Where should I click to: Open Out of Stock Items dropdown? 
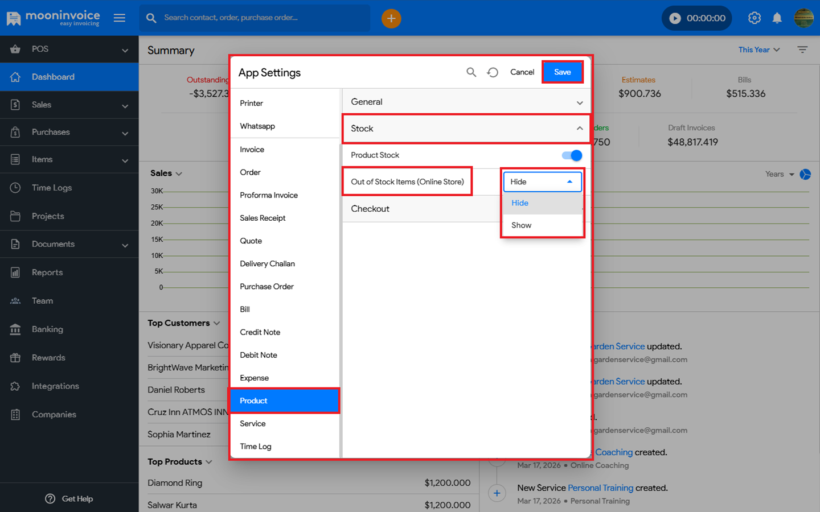pos(542,182)
